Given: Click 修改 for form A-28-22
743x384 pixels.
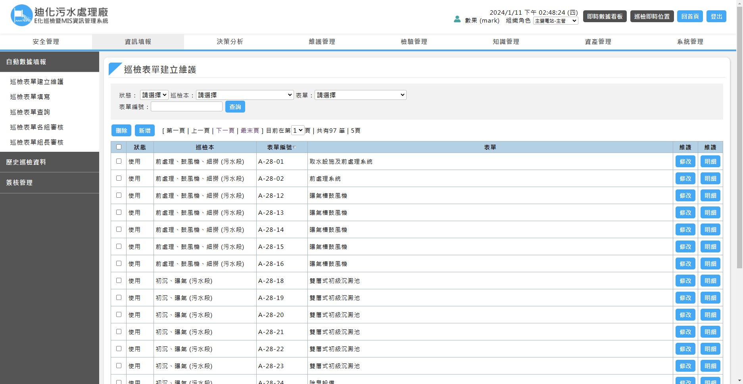Looking at the screenshot, I should pyautogui.click(x=685, y=349).
